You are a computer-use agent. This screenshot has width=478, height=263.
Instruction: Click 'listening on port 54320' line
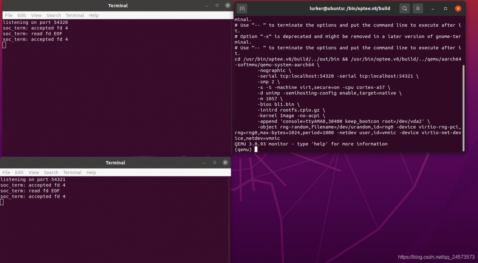point(35,22)
